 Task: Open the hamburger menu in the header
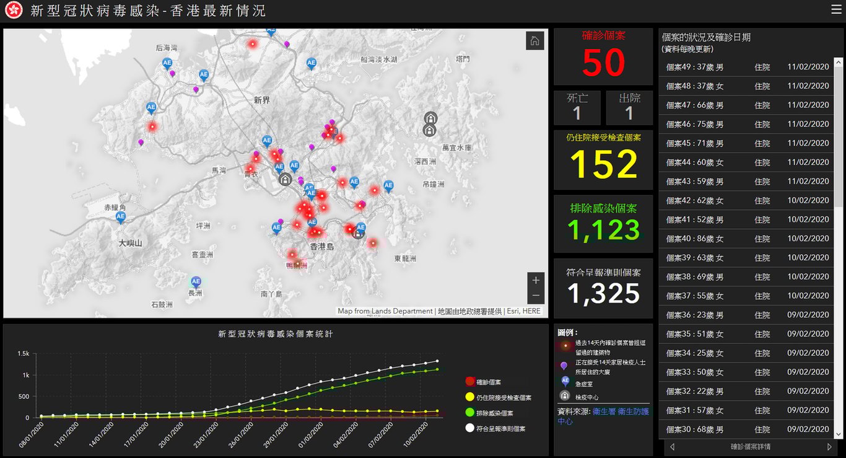click(x=836, y=9)
